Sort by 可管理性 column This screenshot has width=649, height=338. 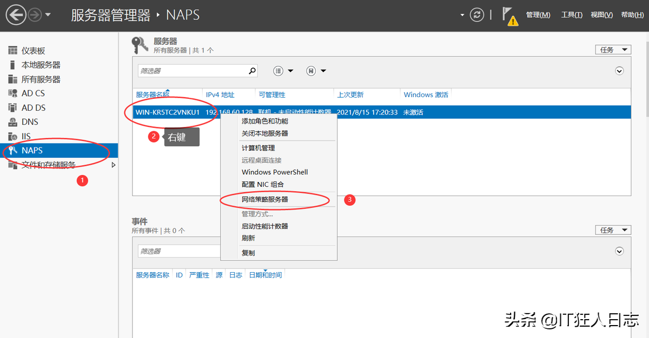272,94
